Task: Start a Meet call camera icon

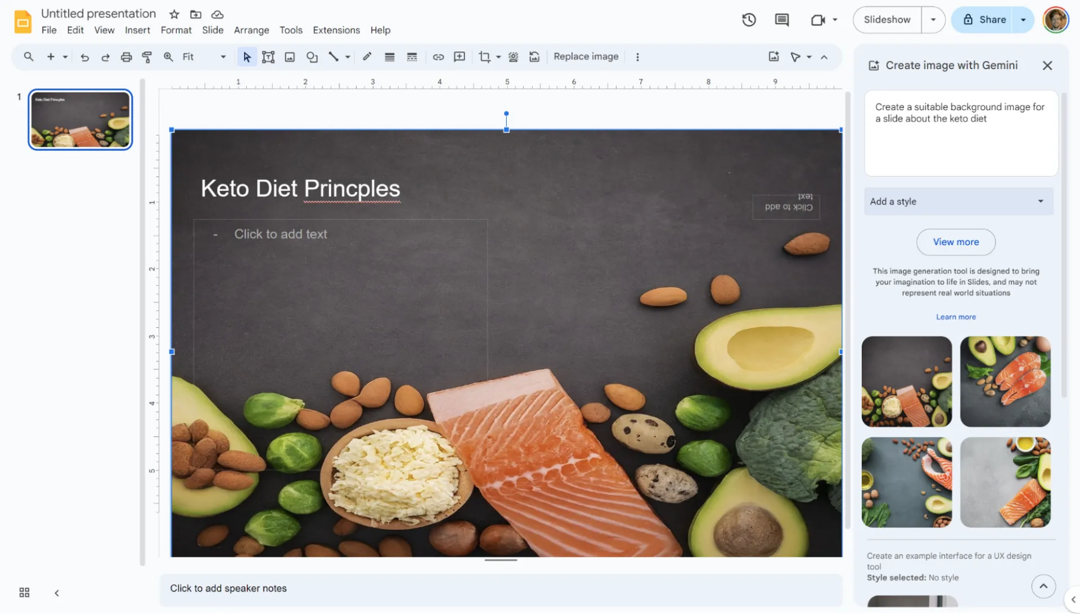Action: tap(817, 20)
